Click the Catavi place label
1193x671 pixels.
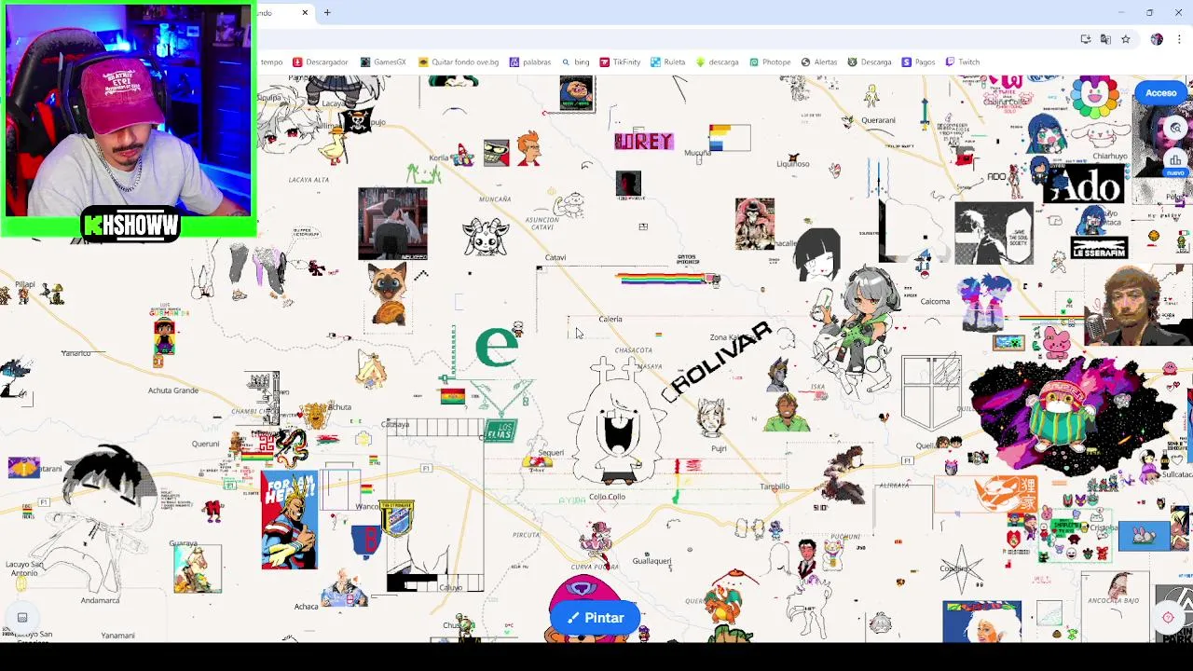555,257
